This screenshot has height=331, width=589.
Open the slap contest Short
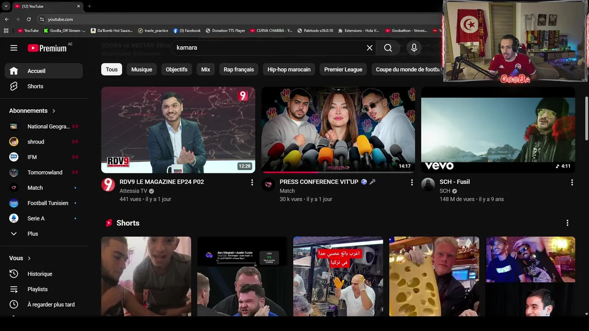242,276
